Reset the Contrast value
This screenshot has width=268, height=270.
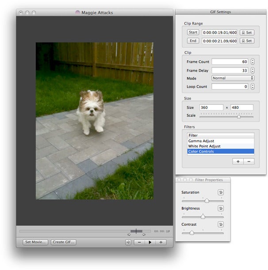[x=221, y=224]
